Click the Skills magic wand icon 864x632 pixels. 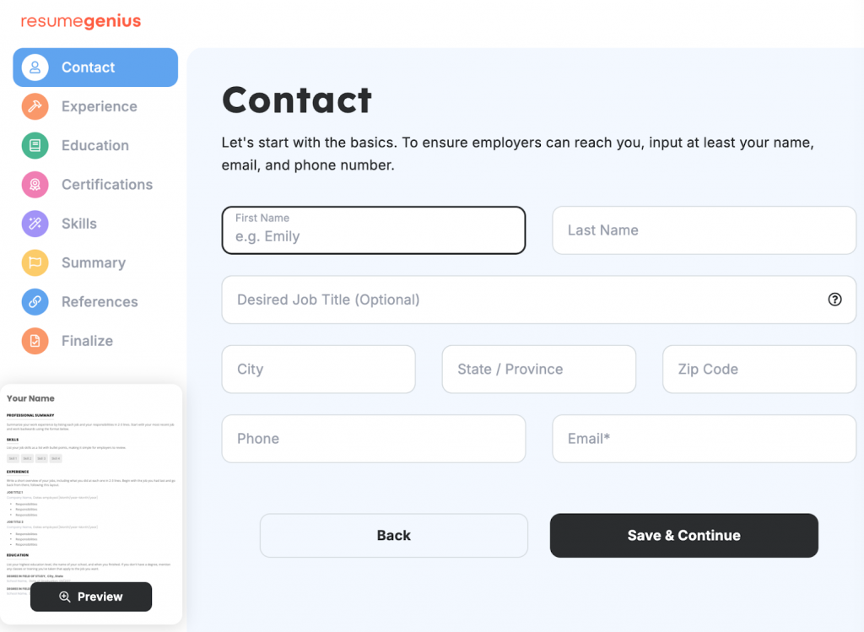pyautogui.click(x=35, y=224)
